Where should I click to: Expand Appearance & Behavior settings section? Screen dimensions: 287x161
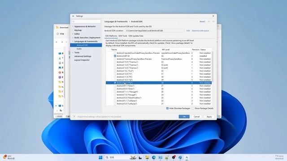pos(73,26)
